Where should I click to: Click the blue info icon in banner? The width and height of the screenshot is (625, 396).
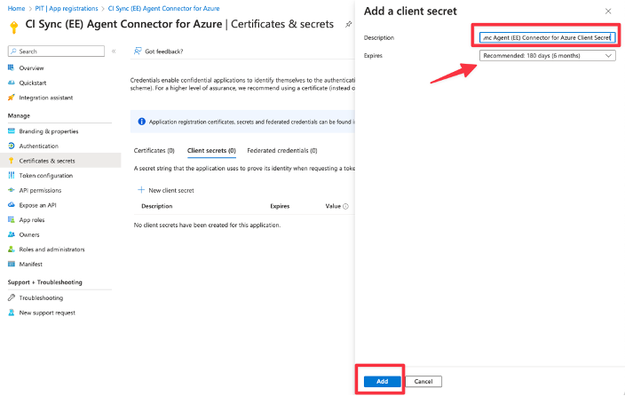pos(141,122)
